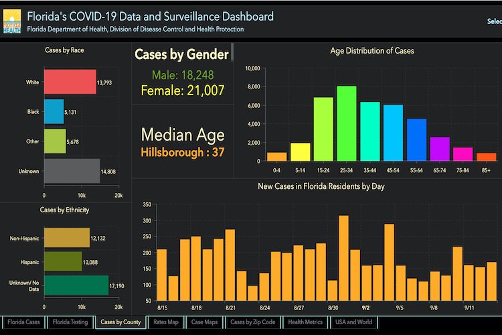Click the 13,793 value label

click(x=104, y=82)
